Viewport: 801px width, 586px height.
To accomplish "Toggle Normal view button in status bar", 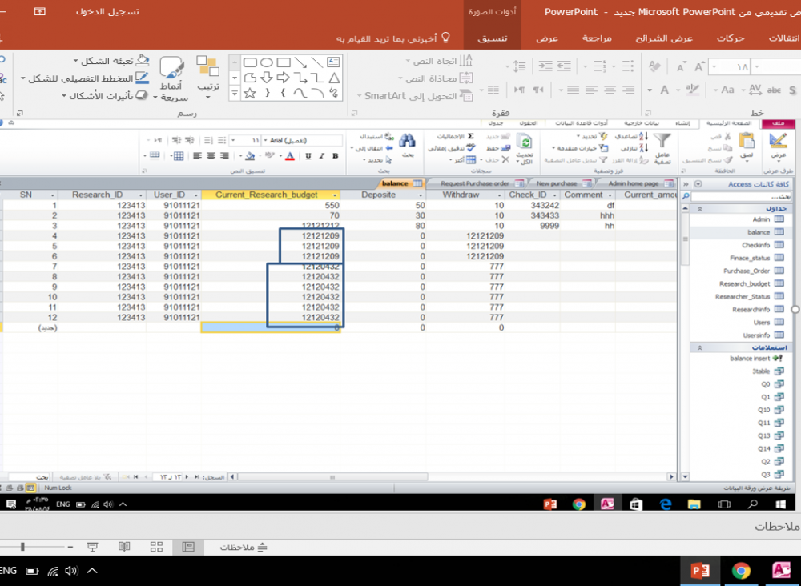I will coord(188,546).
